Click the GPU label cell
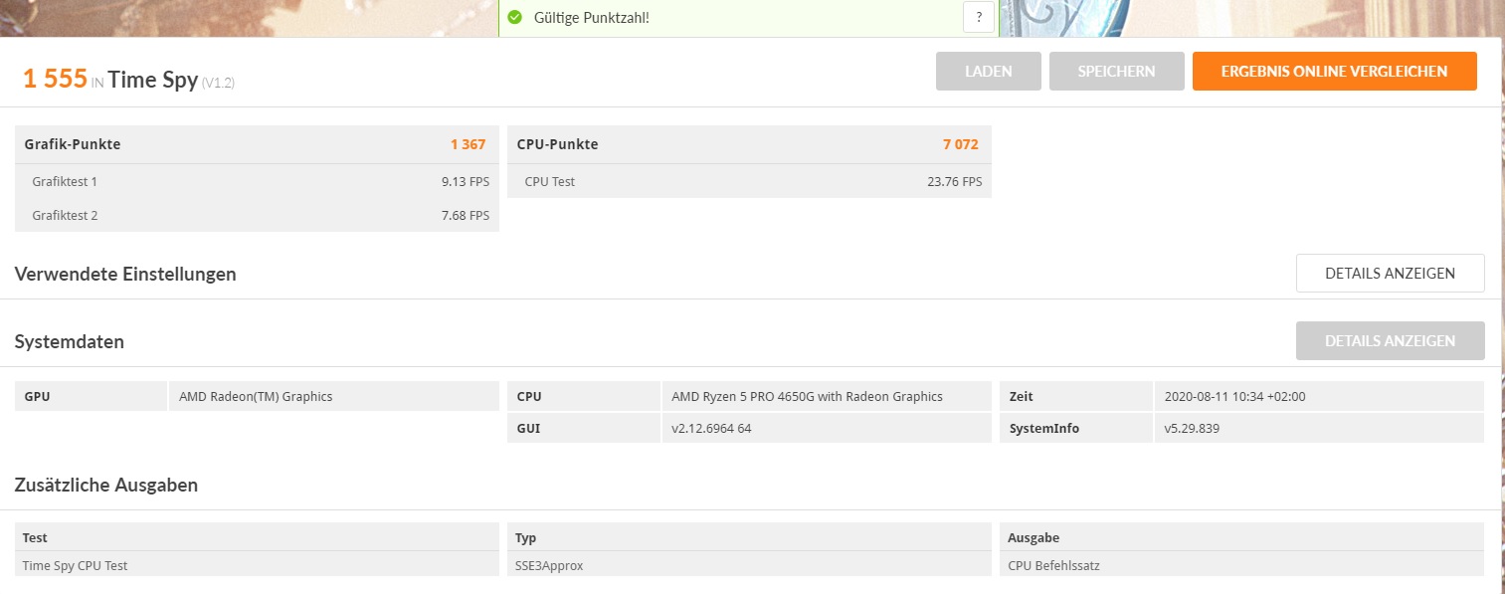 click(x=92, y=396)
